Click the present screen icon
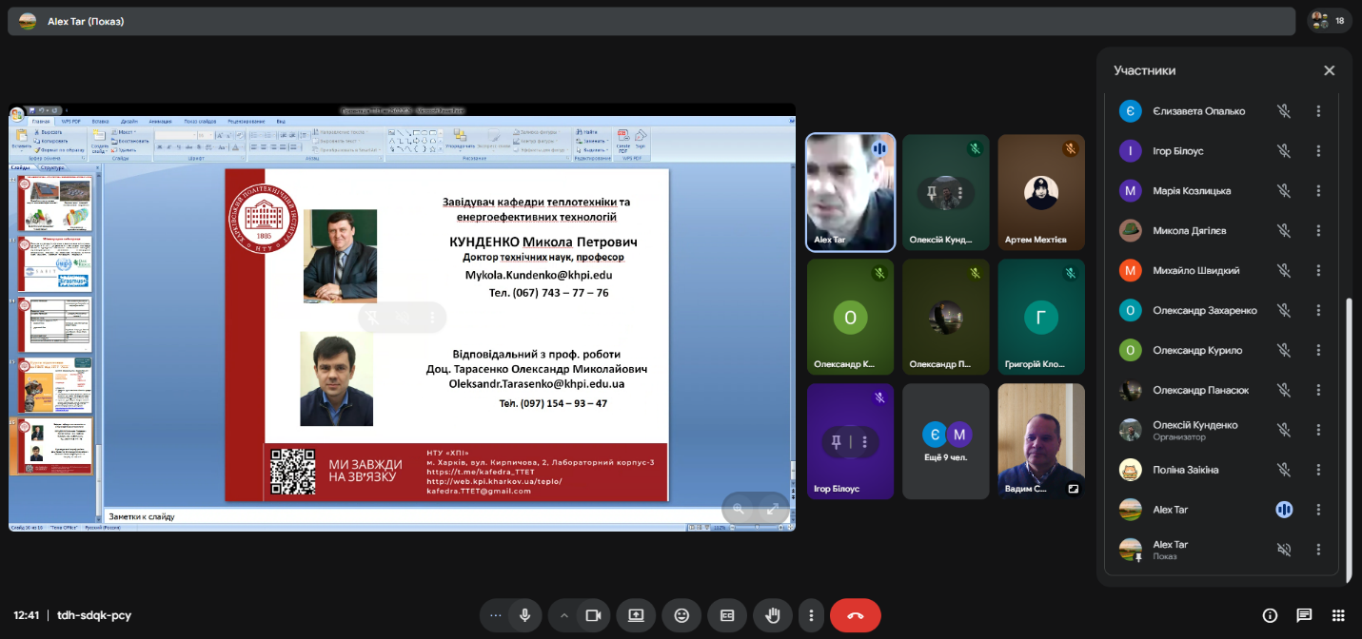The width and height of the screenshot is (1362, 639). pos(636,615)
